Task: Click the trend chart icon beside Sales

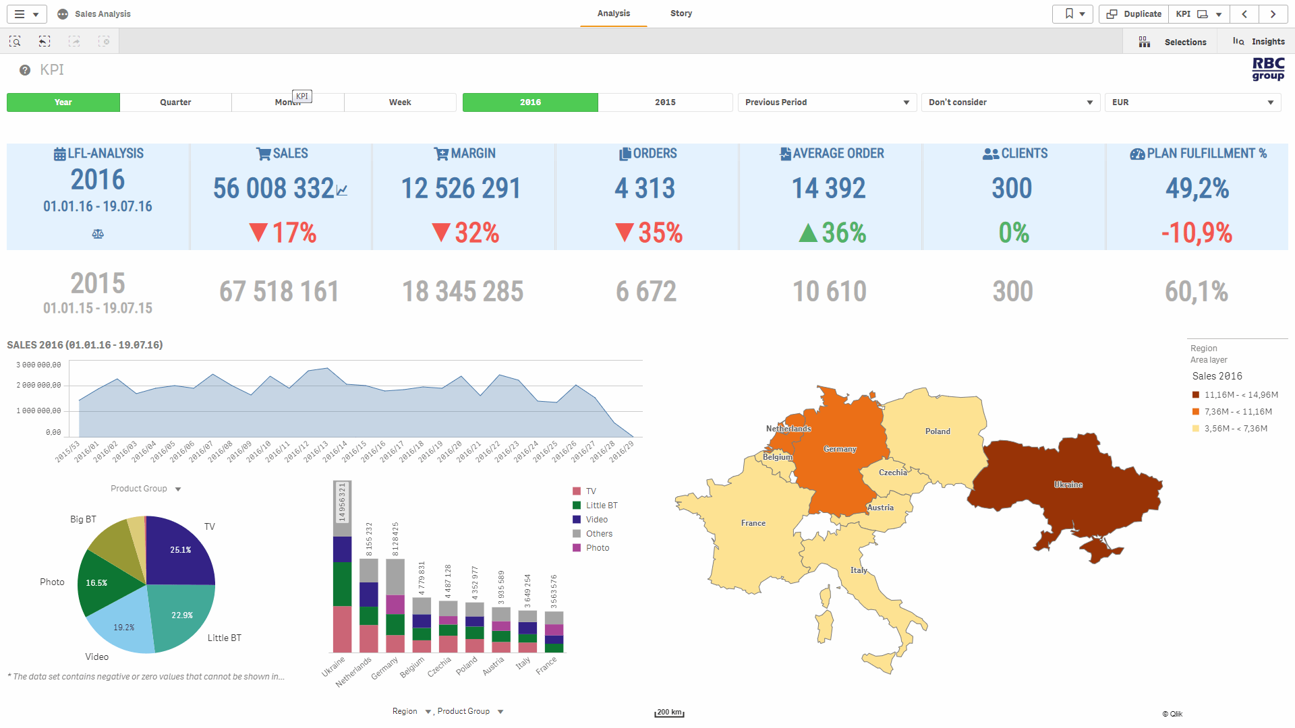Action: pos(342,190)
